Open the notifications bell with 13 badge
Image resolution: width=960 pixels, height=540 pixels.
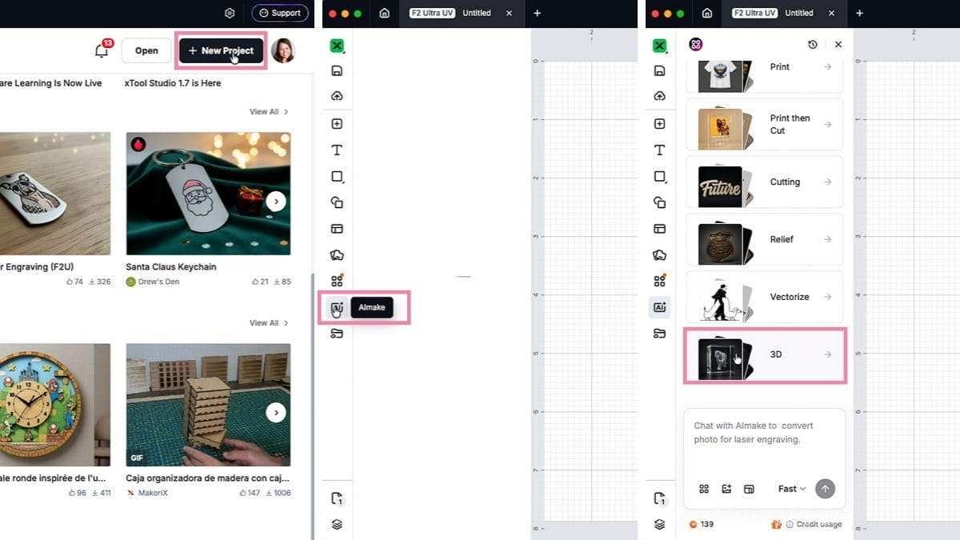point(102,50)
